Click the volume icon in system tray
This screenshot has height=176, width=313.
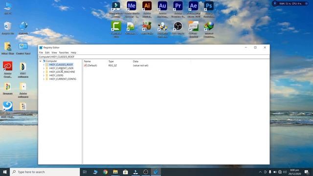[285, 172]
